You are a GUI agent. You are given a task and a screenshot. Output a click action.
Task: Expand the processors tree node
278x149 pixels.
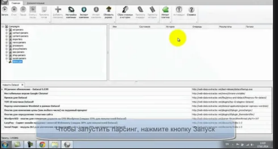[6, 45]
